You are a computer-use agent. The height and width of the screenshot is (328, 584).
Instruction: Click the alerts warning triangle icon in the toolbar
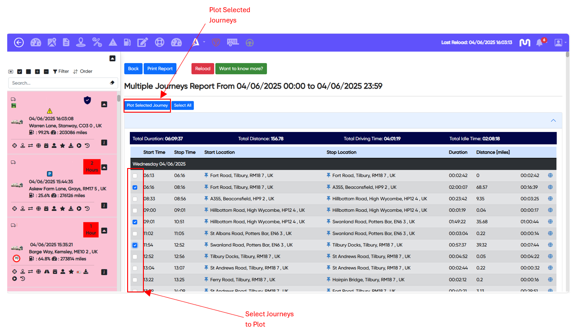tap(113, 42)
